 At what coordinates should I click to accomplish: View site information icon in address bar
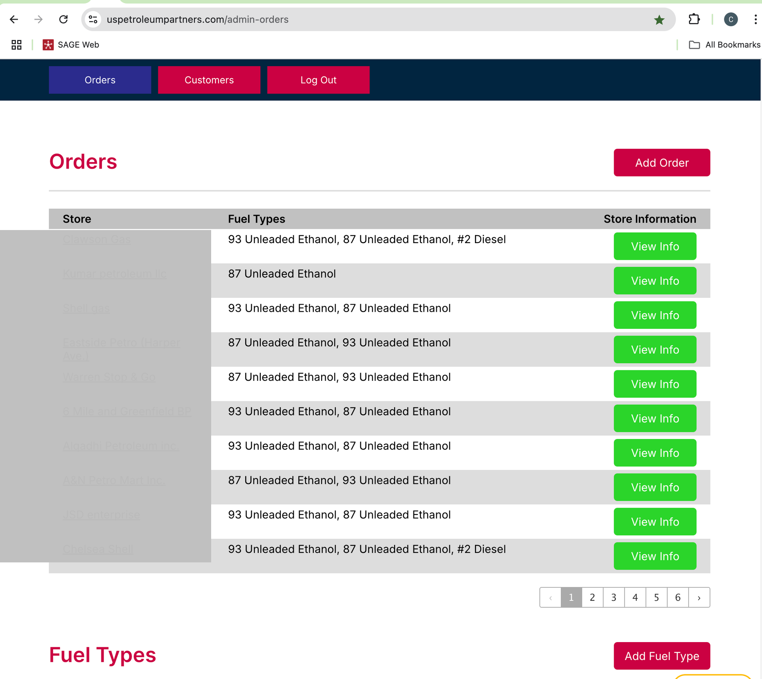93,19
